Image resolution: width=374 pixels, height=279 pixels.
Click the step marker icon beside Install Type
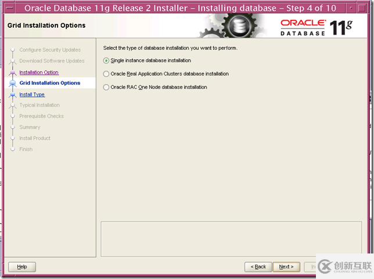13,95
